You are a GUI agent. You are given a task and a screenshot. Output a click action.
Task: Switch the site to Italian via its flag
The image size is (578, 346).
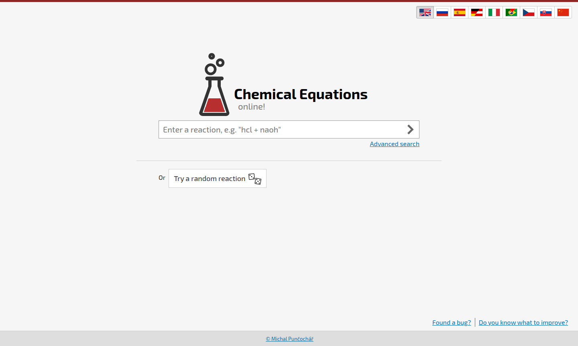click(x=494, y=12)
